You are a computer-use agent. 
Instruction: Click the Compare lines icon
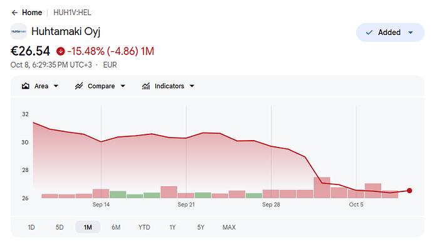click(79, 86)
